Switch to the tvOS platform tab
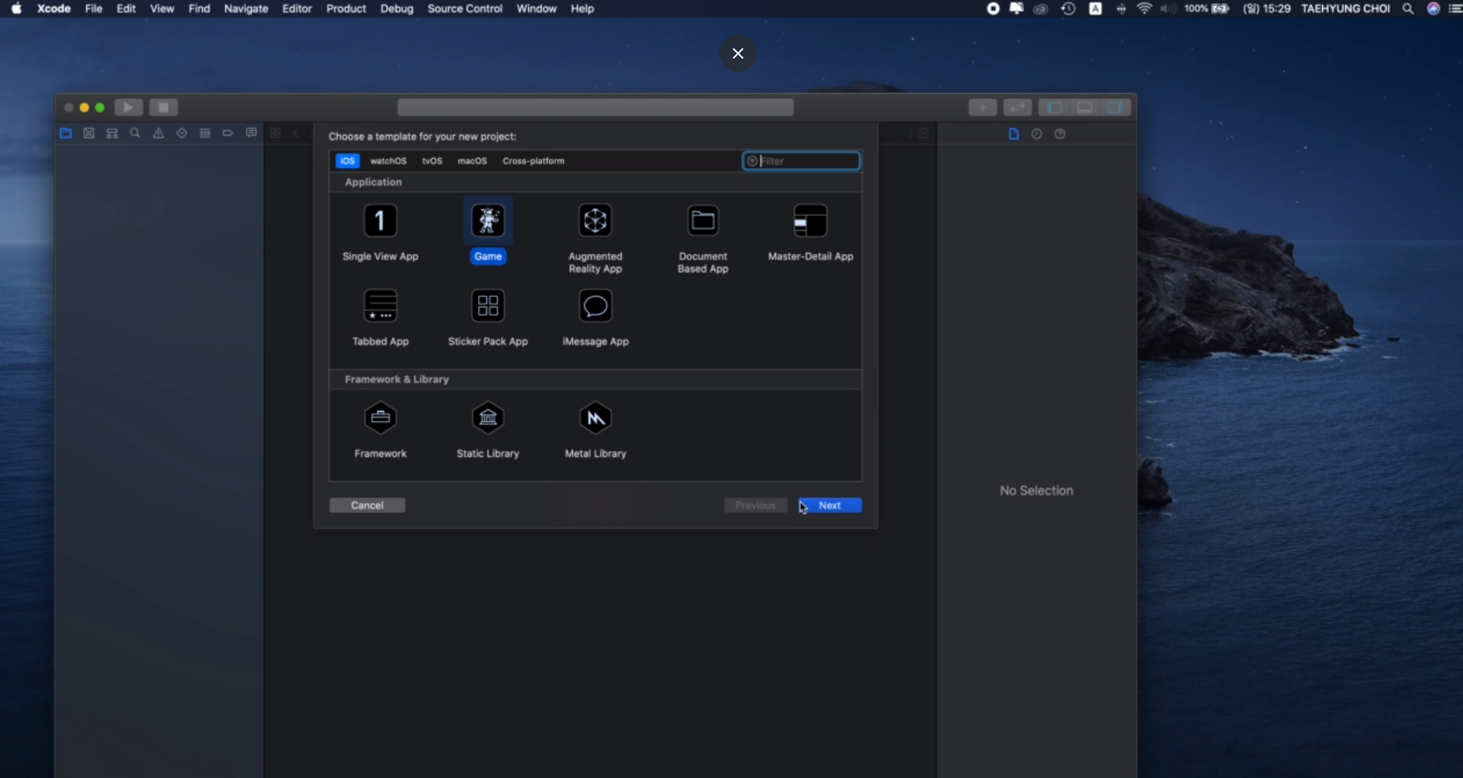This screenshot has width=1463, height=778. pyautogui.click(x=432, y=161)
